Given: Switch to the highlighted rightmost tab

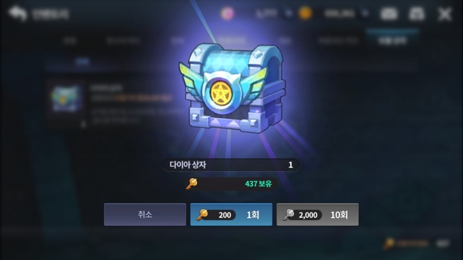Looking at the screenshot, I should [x=392, y=40].
